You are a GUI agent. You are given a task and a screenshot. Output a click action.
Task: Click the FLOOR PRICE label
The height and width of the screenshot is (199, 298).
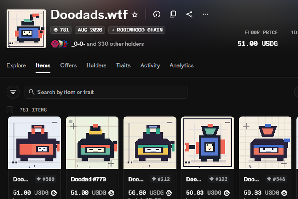pos(261,32)
